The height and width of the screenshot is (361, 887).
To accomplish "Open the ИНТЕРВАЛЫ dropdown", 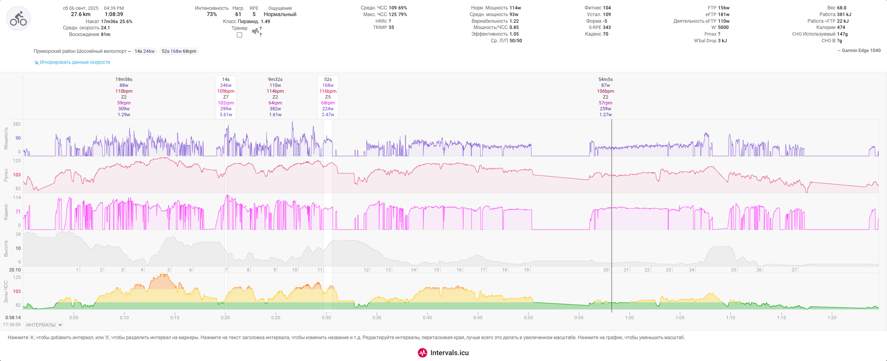I will pos(44,325).
